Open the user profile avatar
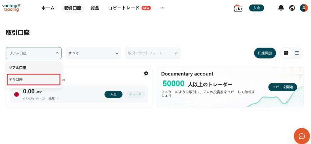The image size is (311, 144). click(x=304, y=8)
